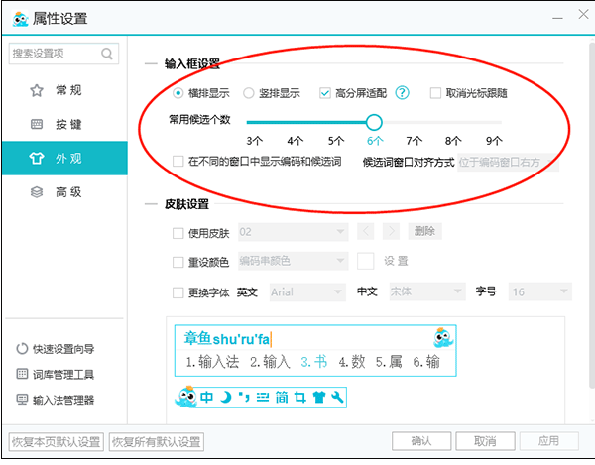
Task: Open 词库管理工具 dictionary manager
Action: pos(56,375)
